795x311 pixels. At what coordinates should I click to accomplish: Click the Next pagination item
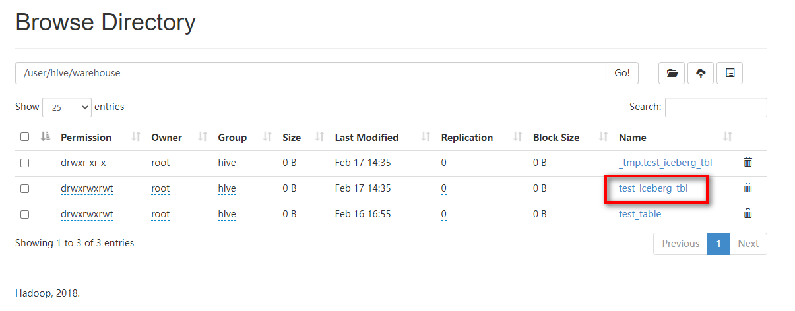point(747,244)
